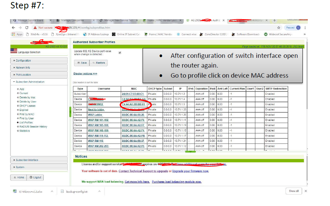Toggle the Update 802.1Q Device port checkbox

tap(120, 52)
